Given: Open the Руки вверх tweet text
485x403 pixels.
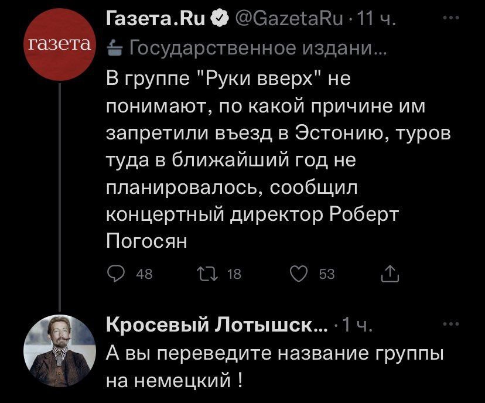Looking at the screenshot, I should tap(275, 159).
